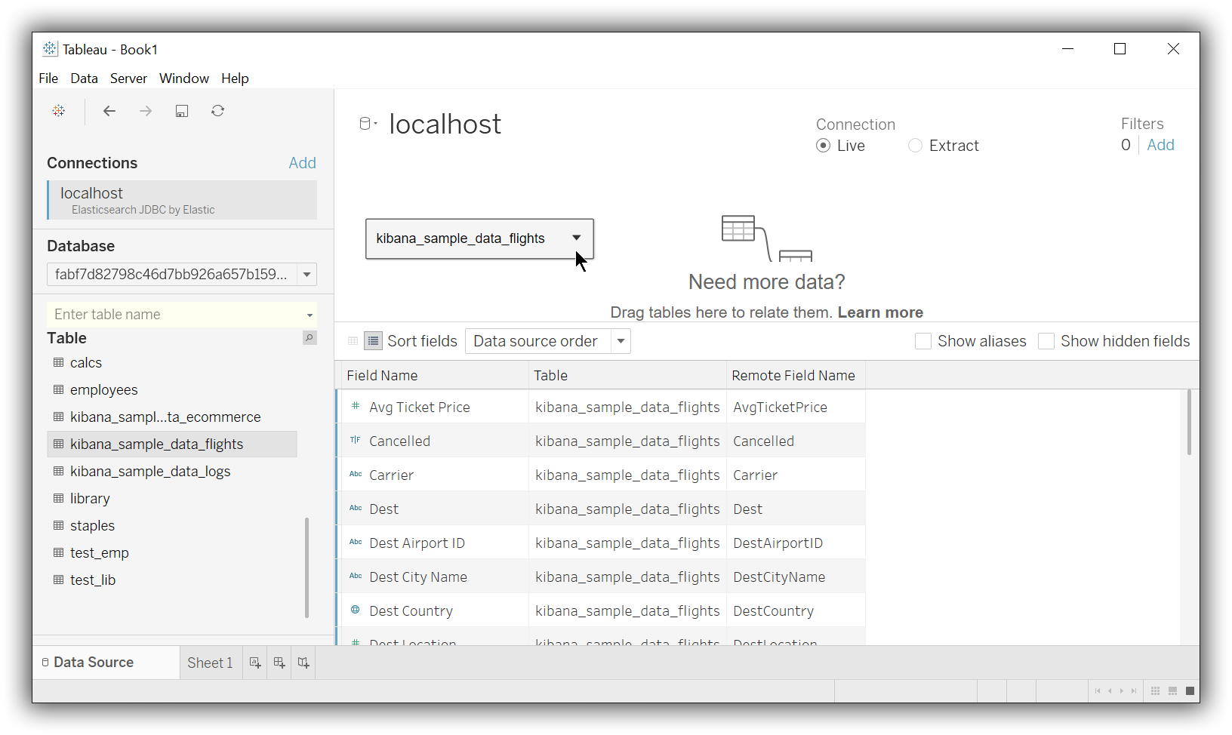Click the Tableau start page icon
This screenshot has width=1232, height=735.
[x=59, y=111]
